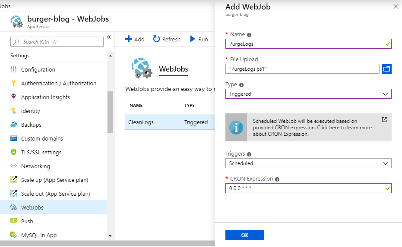Click the Run play icon

coord(193,39)
